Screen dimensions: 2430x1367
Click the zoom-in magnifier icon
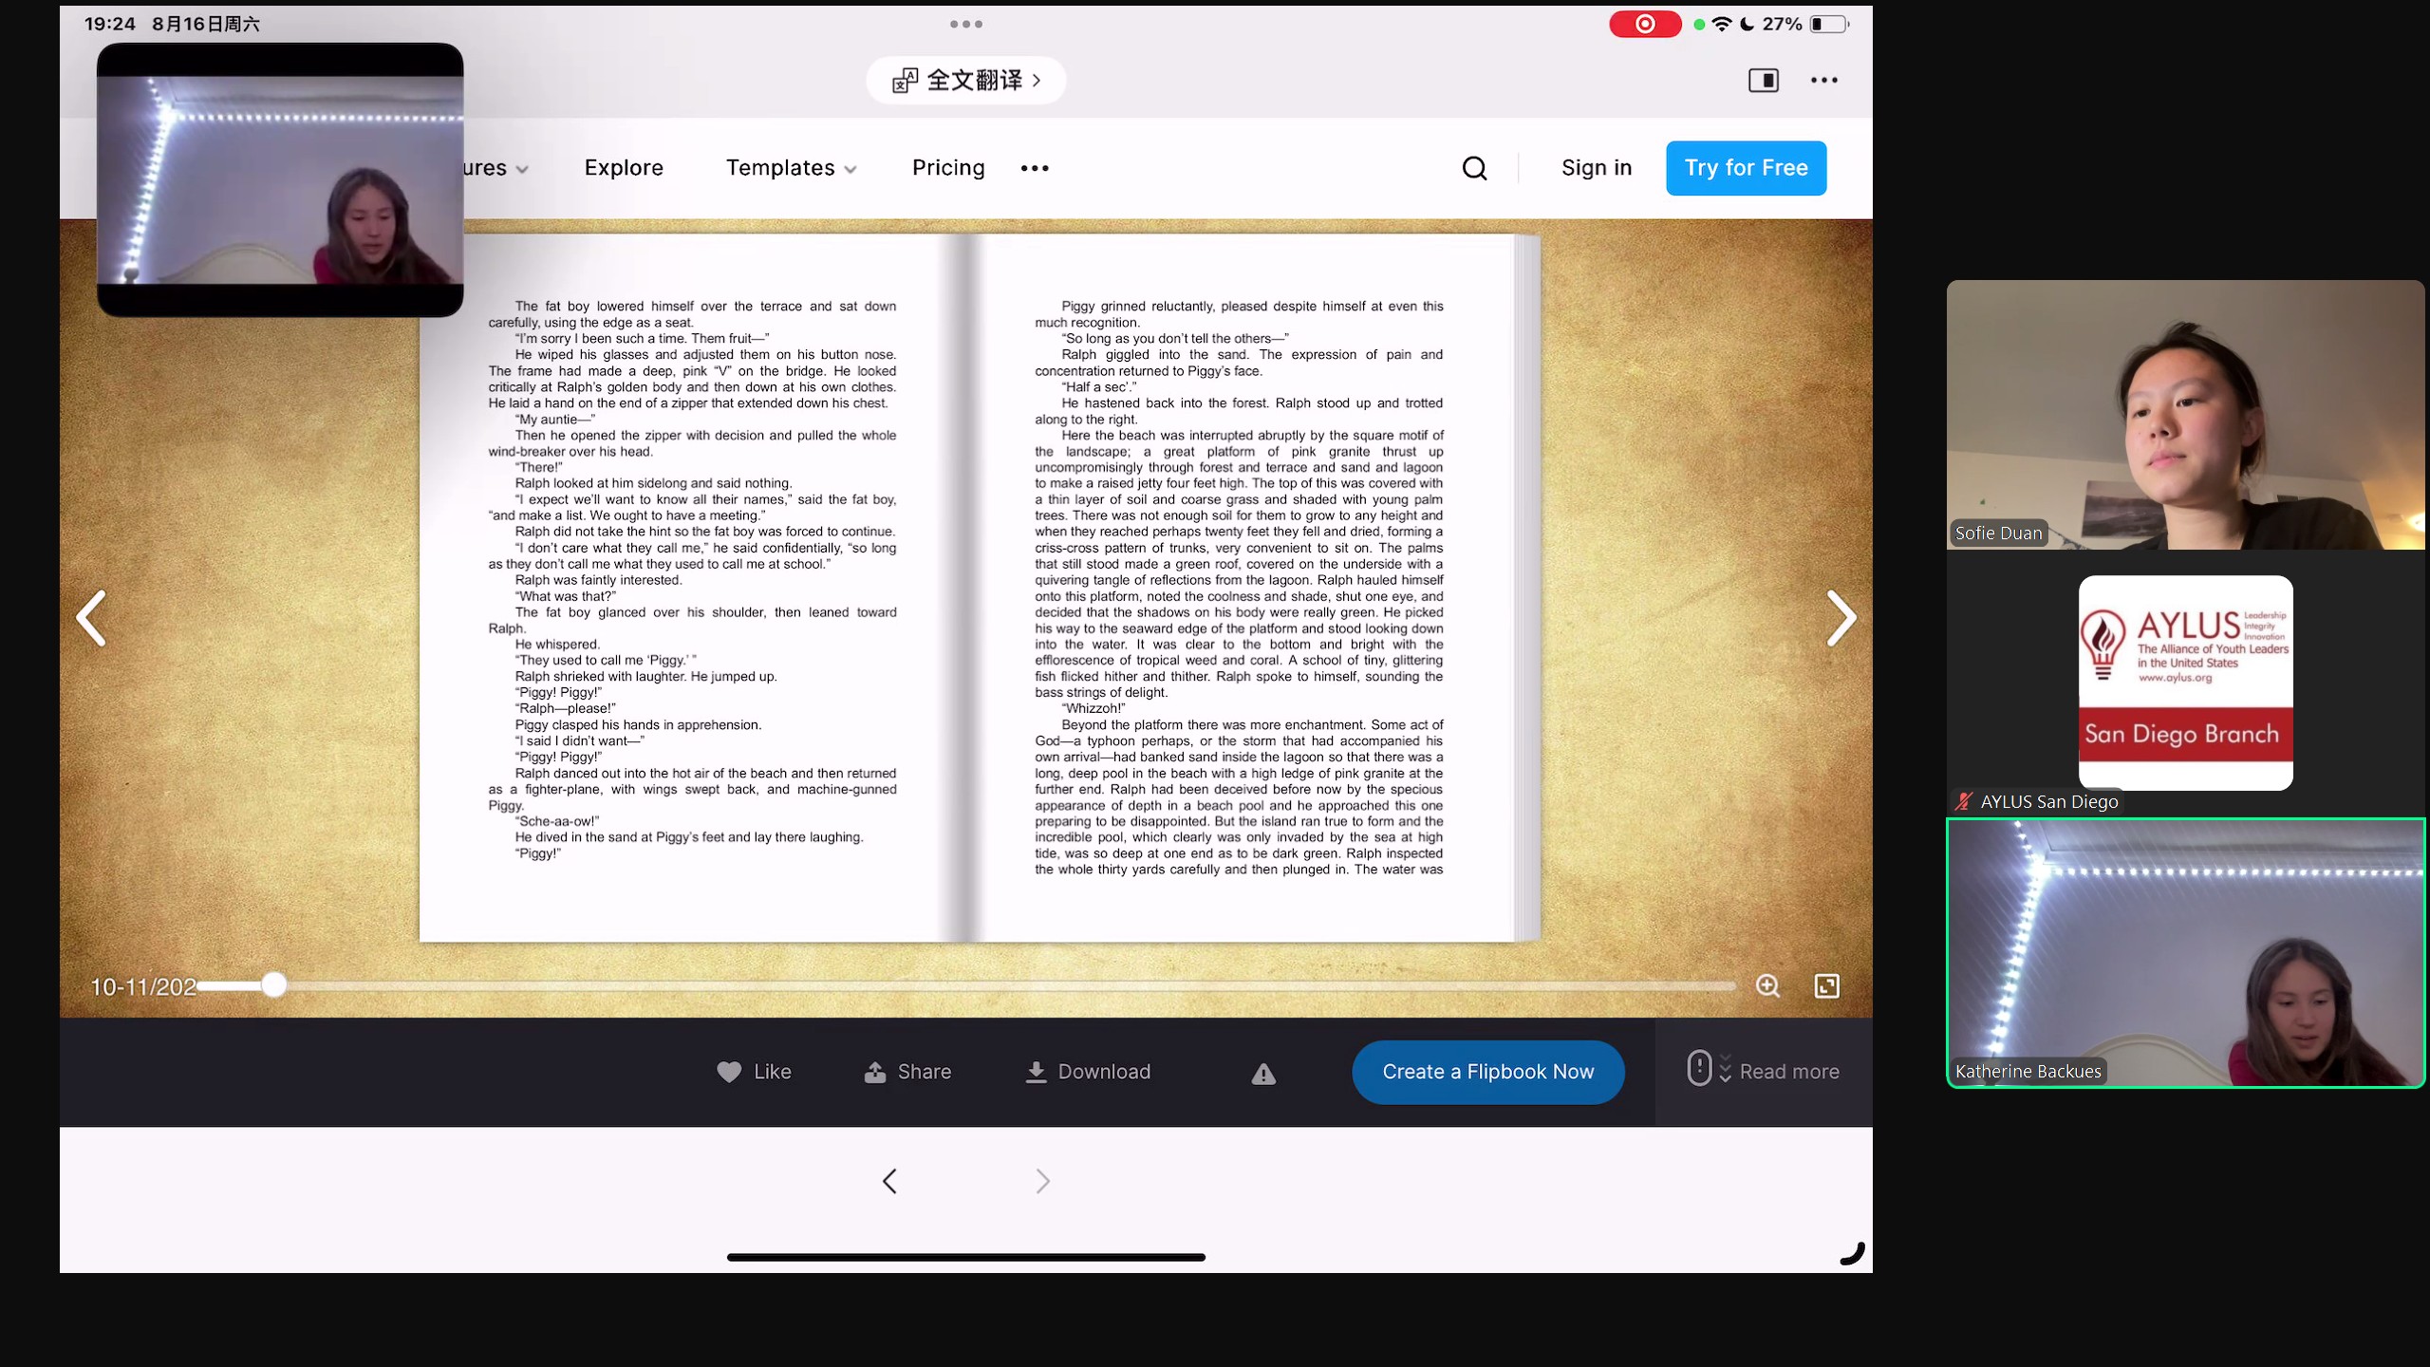(x=1767, y=986)
